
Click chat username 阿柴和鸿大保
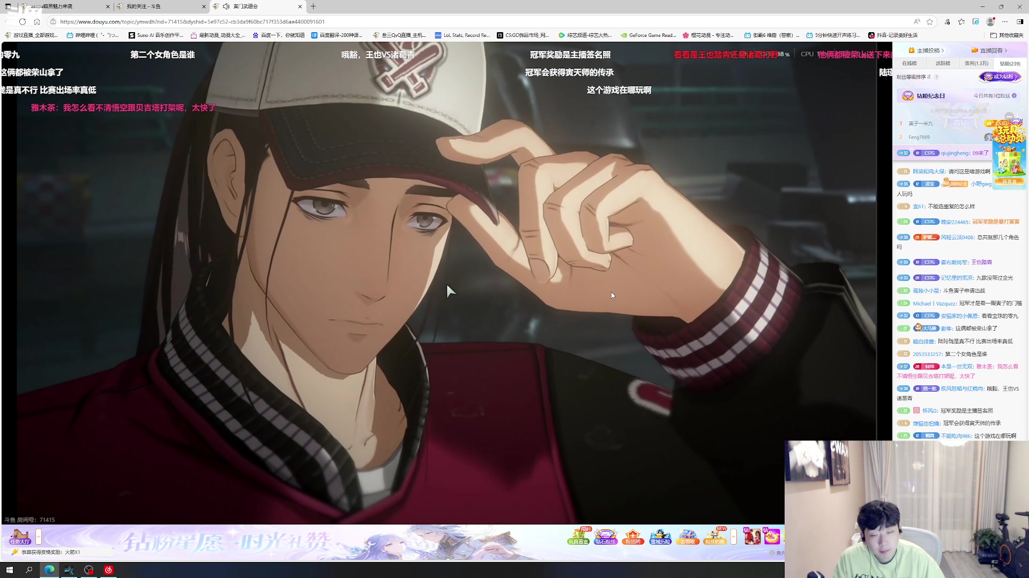(929, 172)
